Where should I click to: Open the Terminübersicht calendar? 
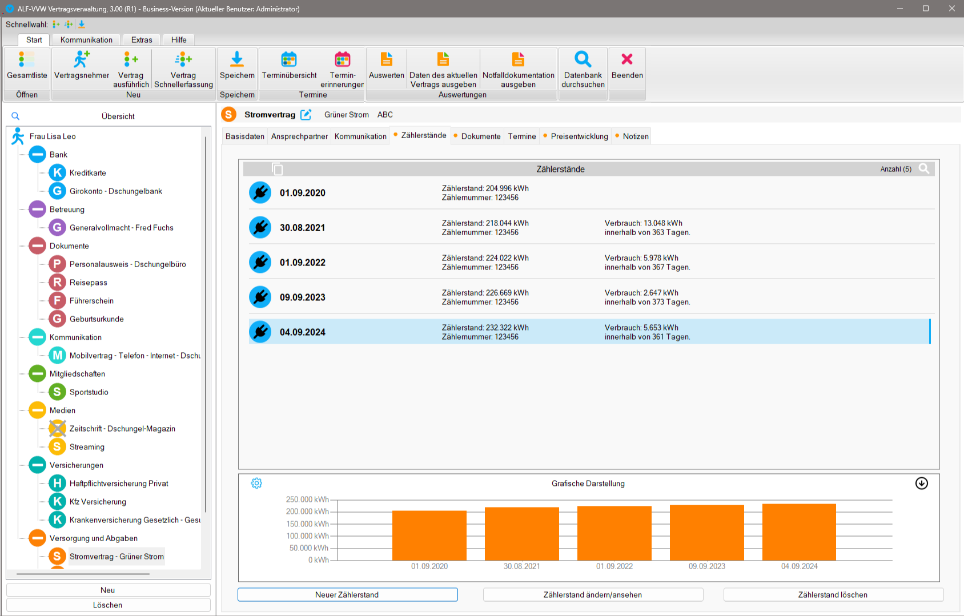pyautogui.click(x=289, y=59)
